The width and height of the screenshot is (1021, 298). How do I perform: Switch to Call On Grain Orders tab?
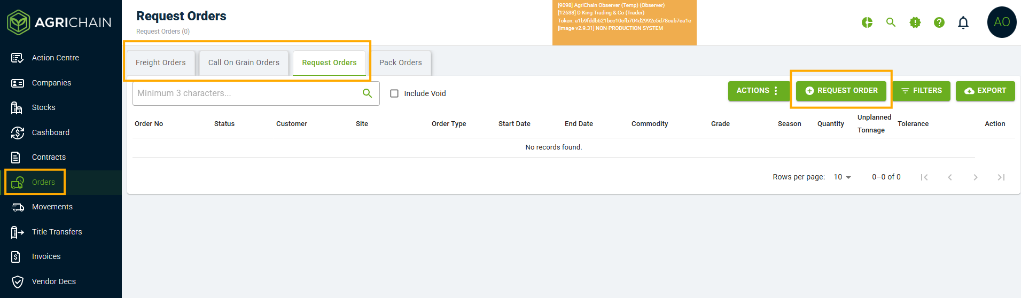[x=244, y=62]
